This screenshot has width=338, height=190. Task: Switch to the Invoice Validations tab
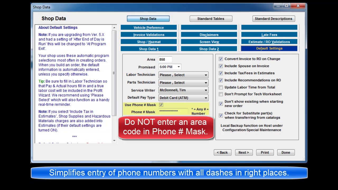pyautogui.click(x=149, y=35)
